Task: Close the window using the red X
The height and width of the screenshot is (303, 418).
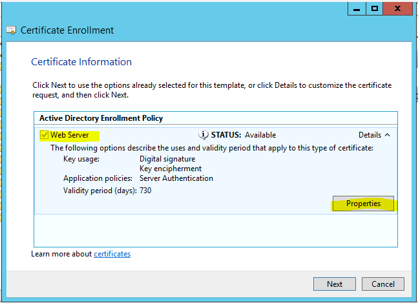Action: (401, 8)
